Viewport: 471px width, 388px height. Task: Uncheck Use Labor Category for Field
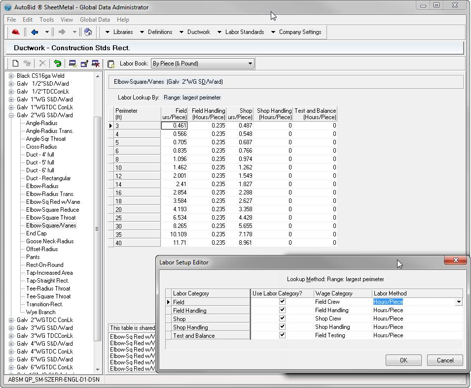click(282, 302)
